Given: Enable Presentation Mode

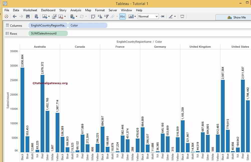Looking at the screenshot, I should [x=182, y=17].
